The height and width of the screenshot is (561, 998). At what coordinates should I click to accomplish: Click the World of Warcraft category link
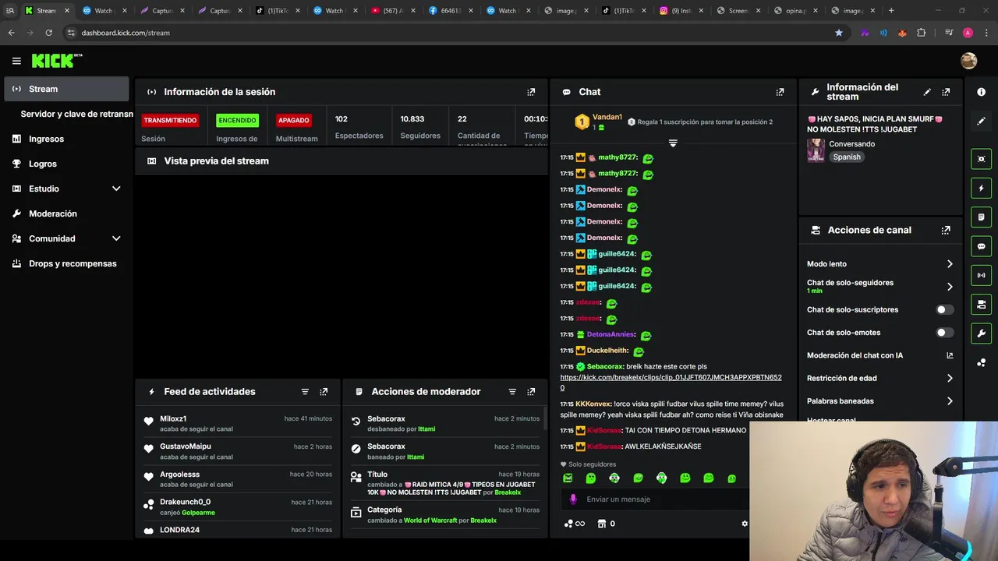pos(430,520)
